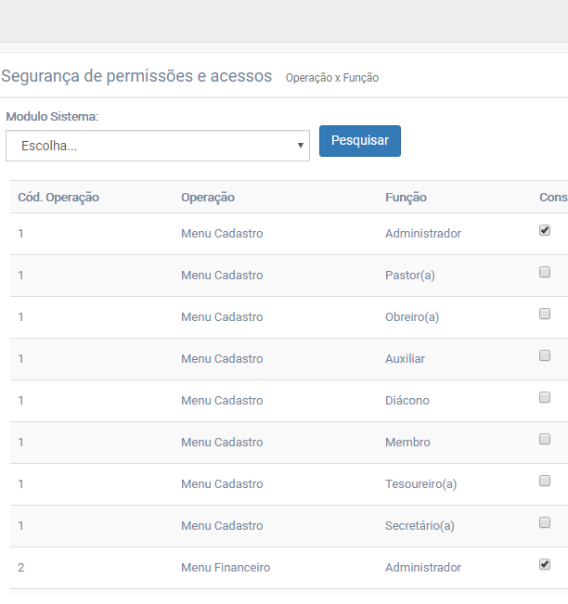Enable the Membro row checkbox
This screenshot has height=604, width=568.
(545, 439)
